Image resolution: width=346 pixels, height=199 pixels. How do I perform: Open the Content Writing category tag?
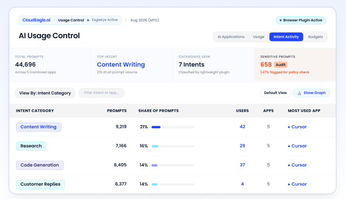[39, 127]
